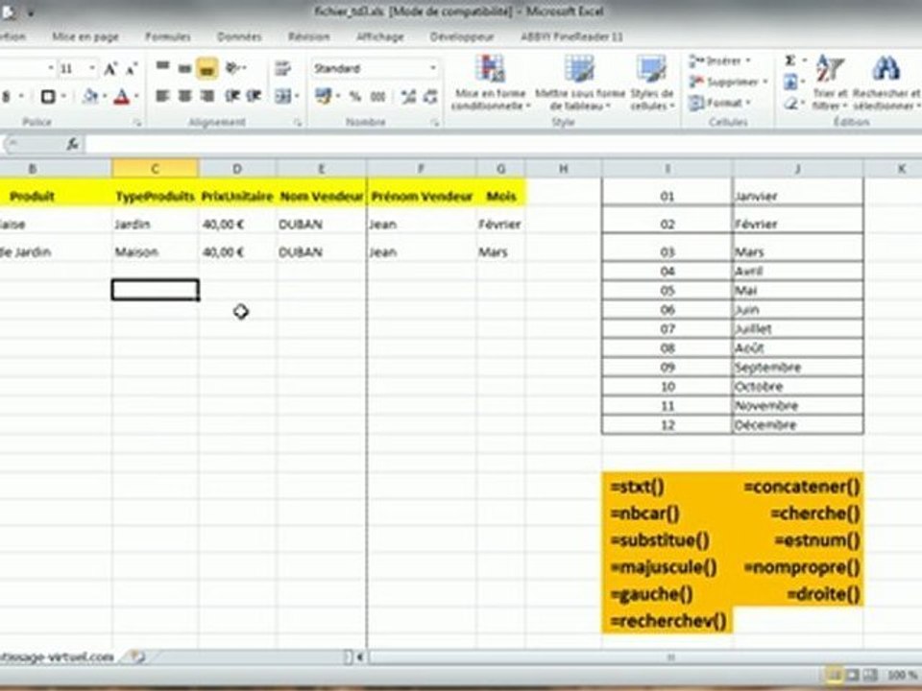Apply thousands separator (000) style
Viewport: 922px width, 691px height.
point(377,96)
